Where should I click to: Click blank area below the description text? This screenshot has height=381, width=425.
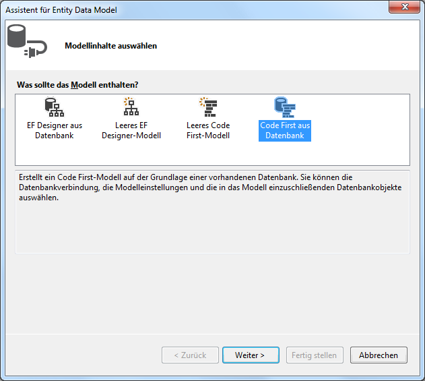coord(212,229)
